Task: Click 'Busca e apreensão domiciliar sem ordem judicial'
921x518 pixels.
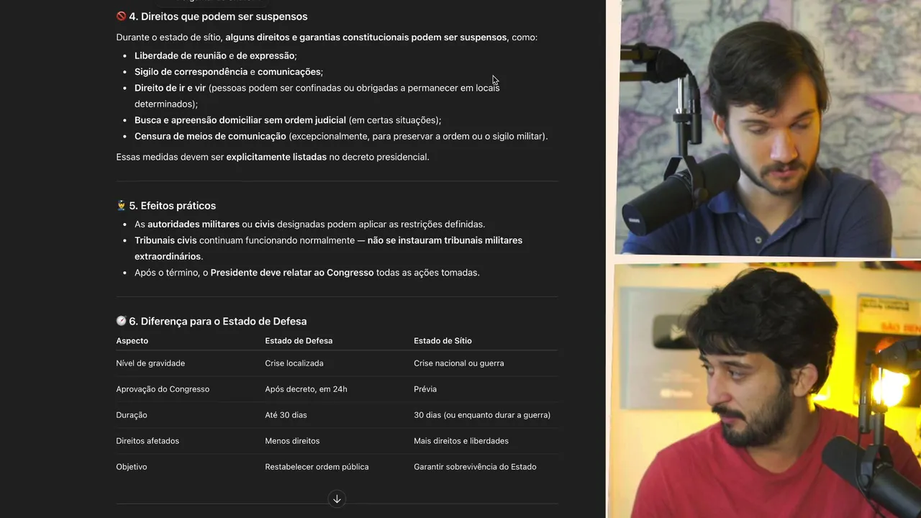Action: click(x=240, y=120)
